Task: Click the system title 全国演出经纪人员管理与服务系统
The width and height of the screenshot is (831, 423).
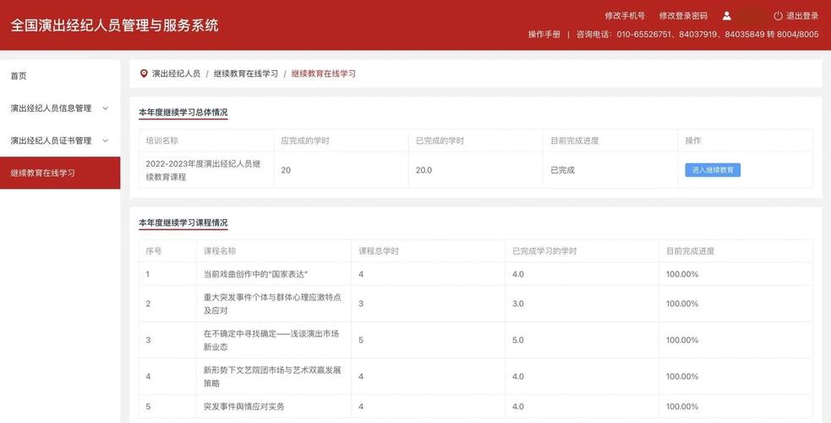Action: coord(114,25)
